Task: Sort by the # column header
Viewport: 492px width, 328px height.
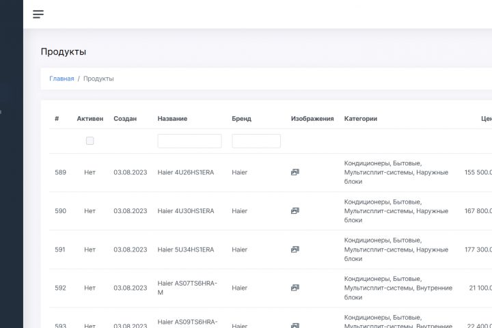Action: [x=57, y=118]
